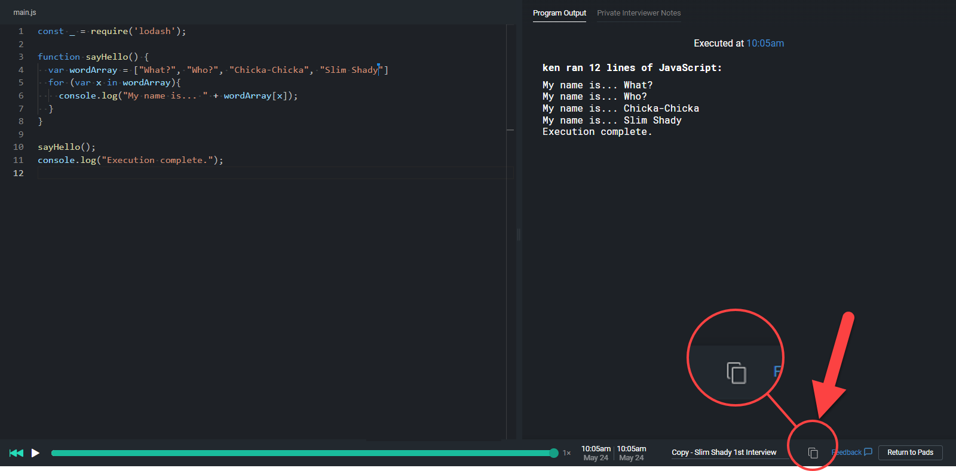Rewind playback to the start
The width and height of the screenshot is (956, 471).
(x=16, y=453)
